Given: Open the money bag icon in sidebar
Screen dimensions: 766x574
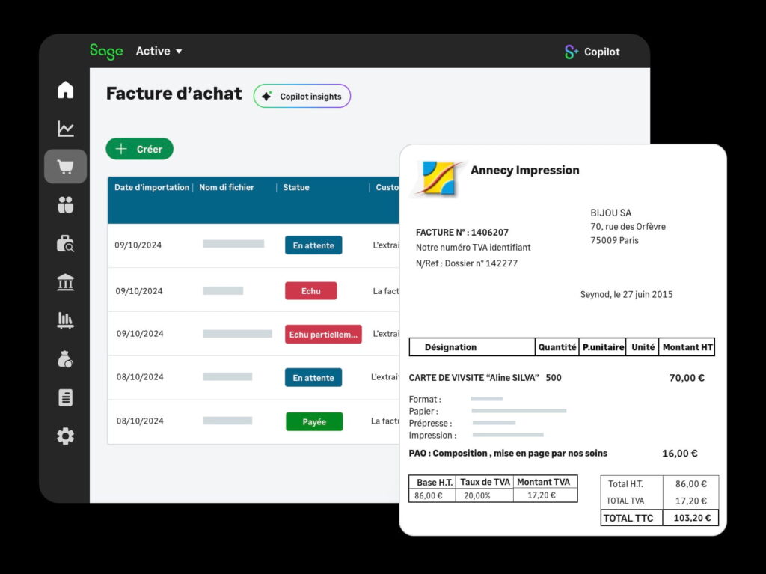Looking at the screenshot, I should [66, 359].
